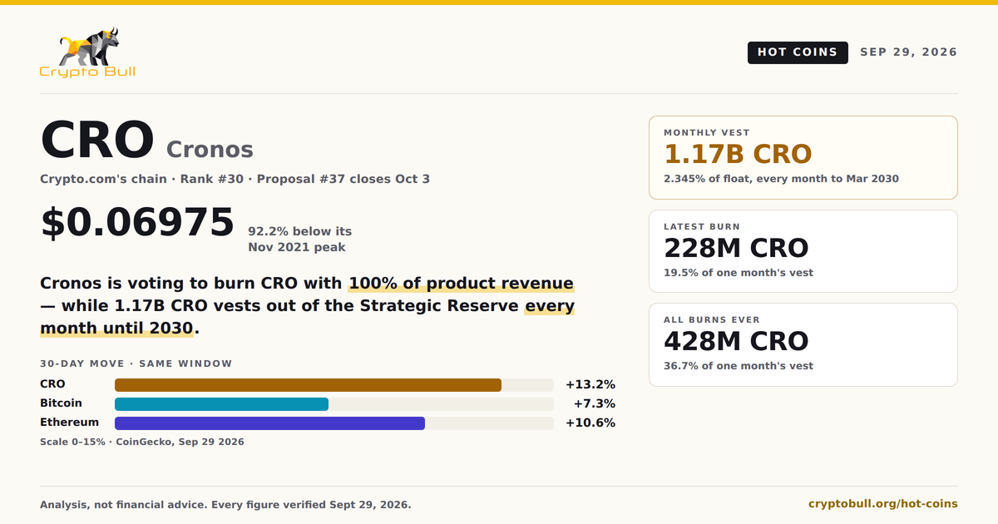Click the Scale 0–15% CoinGecko source note

(x=142, y=442)
